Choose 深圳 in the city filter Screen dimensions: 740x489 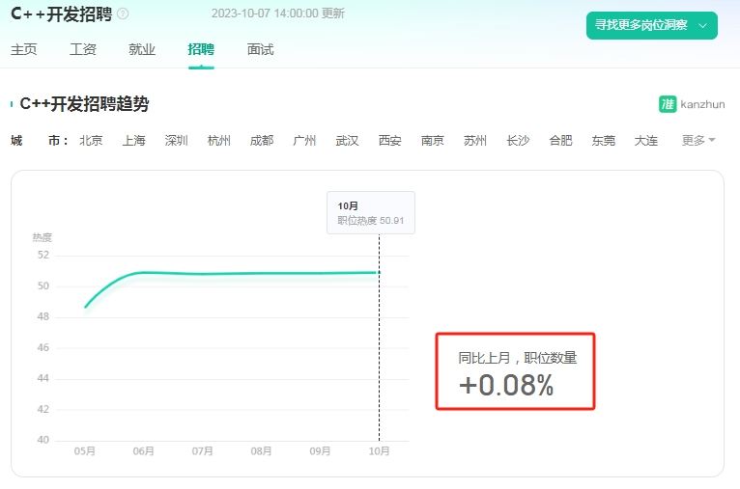[x=177, y=141]
